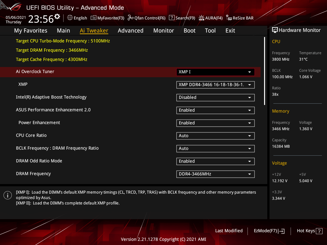Expand the DRAM Frequency dropdown

click(x=216, y=174)
